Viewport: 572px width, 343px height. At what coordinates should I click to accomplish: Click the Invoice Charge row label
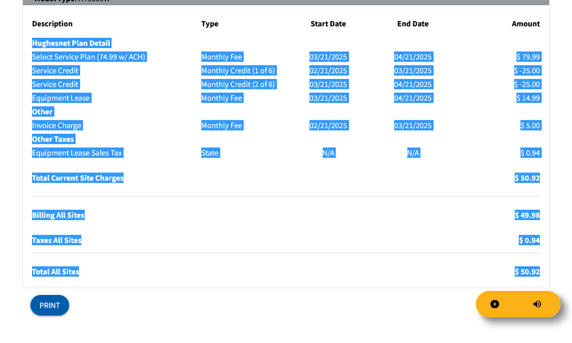57,125
